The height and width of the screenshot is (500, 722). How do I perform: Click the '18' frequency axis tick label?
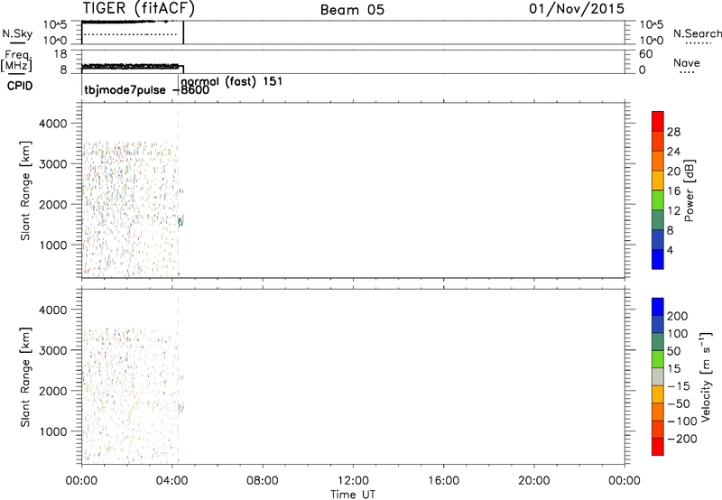tap(60, 54)
